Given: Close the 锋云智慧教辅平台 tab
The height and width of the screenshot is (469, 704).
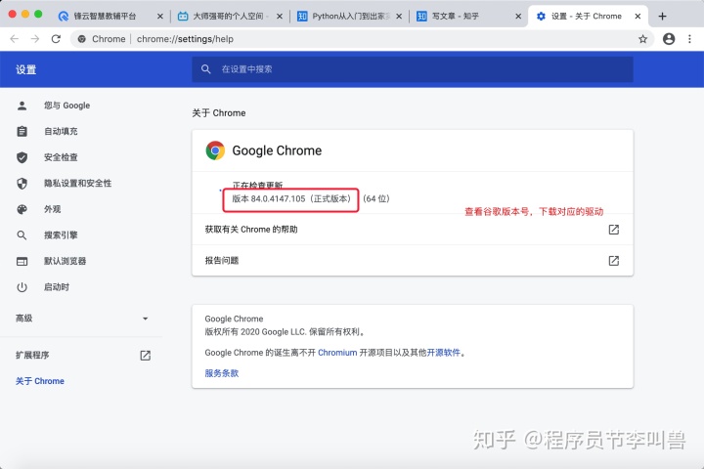Looking at the screenshot, I should click(159, 17).
